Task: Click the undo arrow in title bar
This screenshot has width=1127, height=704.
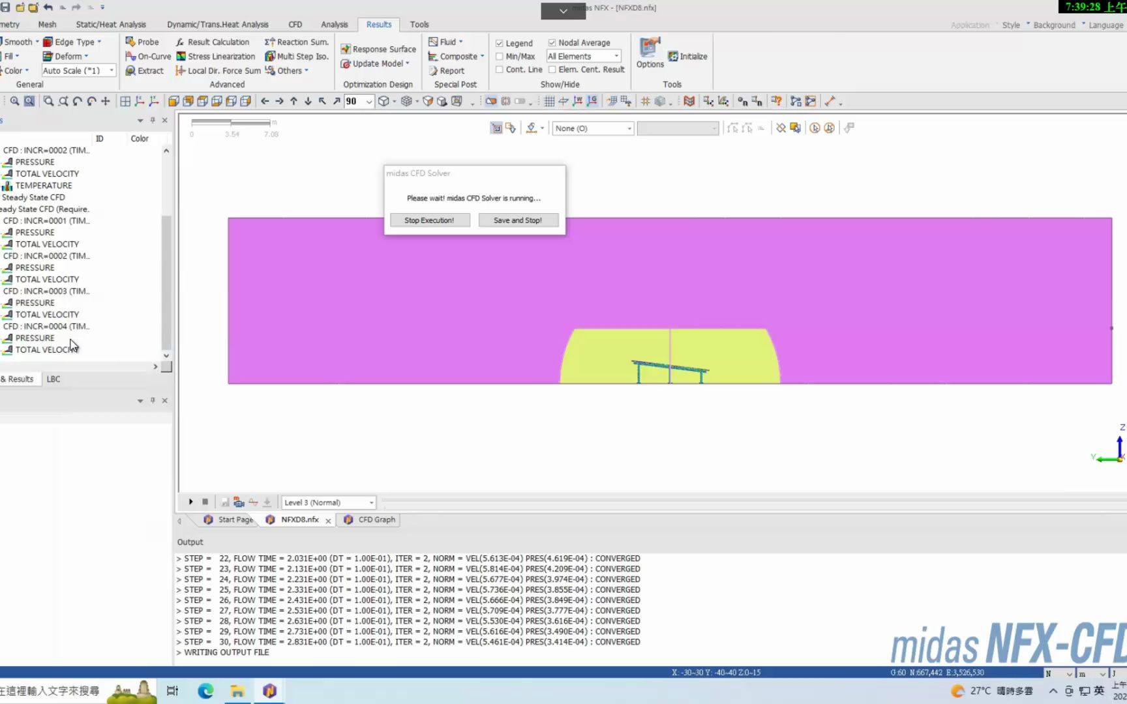Action: click(48, 7)
